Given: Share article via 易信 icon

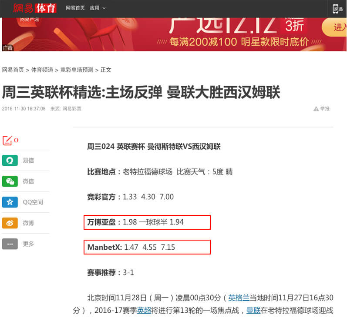Looking at the screenshot, I should click(x=10, y=161).
